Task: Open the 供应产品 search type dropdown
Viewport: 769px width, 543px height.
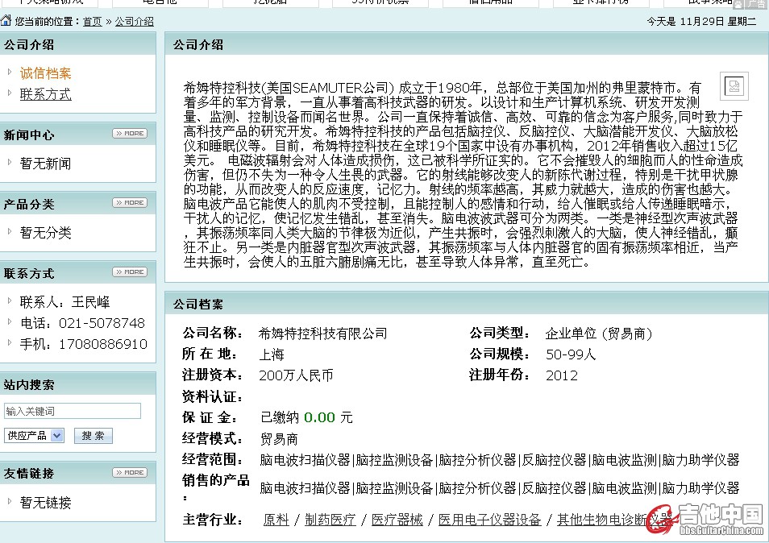Action: click(x=34, y=436)
